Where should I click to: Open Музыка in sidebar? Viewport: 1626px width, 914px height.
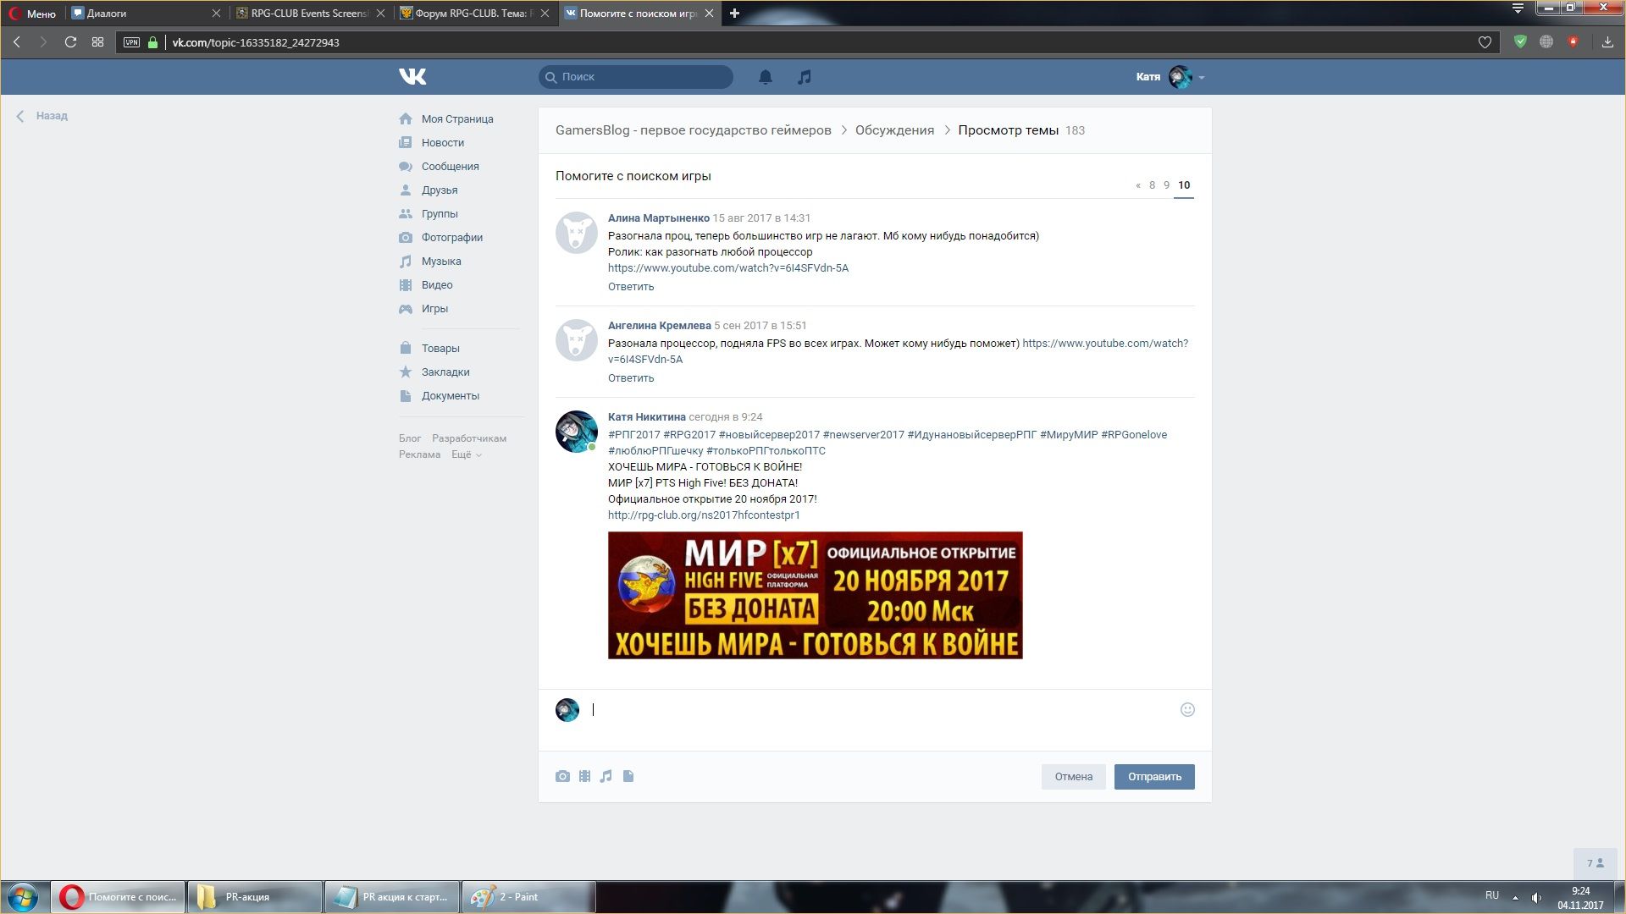click(441, 262)
